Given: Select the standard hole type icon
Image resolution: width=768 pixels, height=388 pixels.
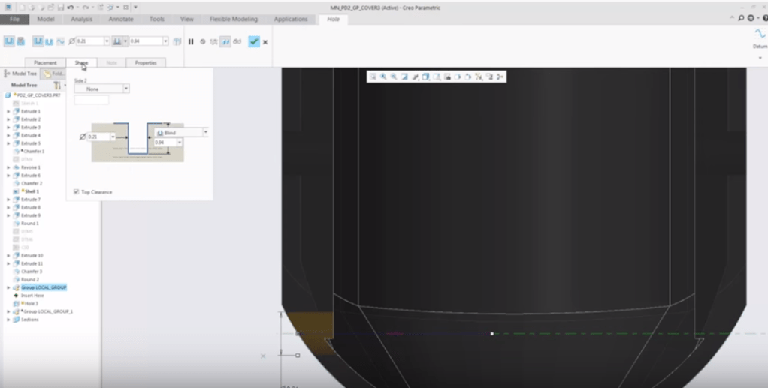Looking at the screenshot, I should point(21,41).
